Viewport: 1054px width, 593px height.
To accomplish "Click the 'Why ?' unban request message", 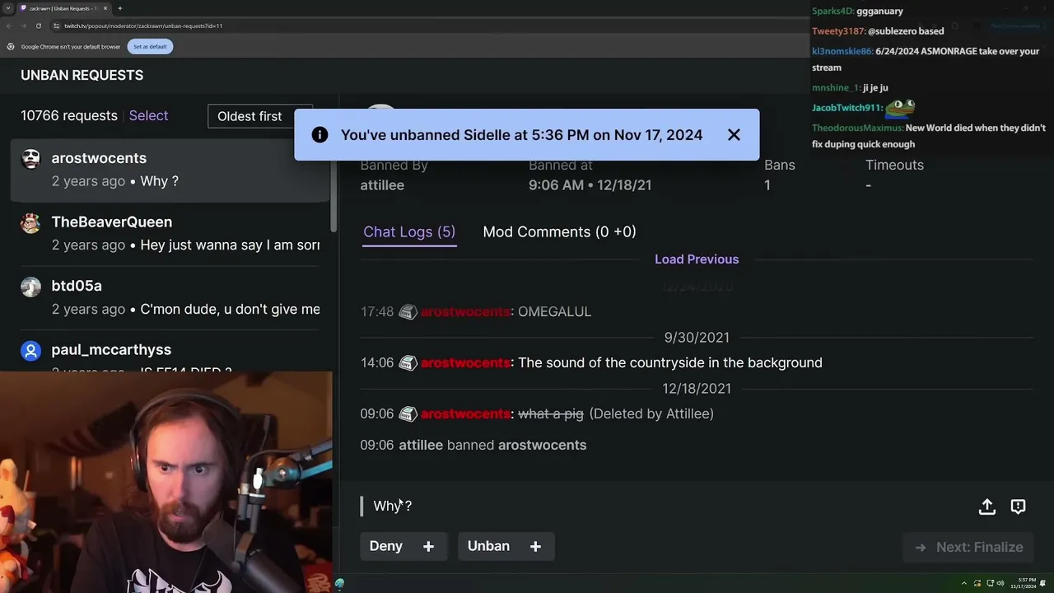I will point(393,506).
